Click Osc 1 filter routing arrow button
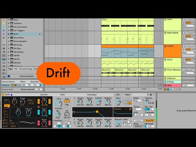Screen dimensions: 196x147 (x=50, y=101)
